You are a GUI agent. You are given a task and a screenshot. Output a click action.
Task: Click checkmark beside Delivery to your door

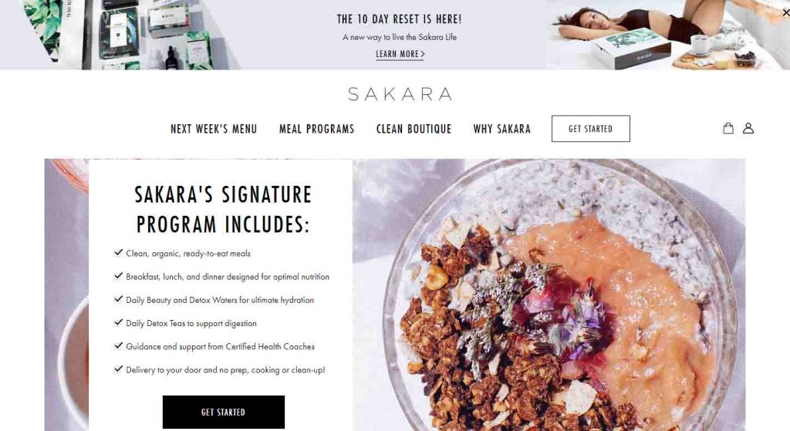[x=118, y=369]
